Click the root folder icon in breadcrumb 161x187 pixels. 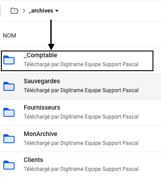(x=14, y=11)
